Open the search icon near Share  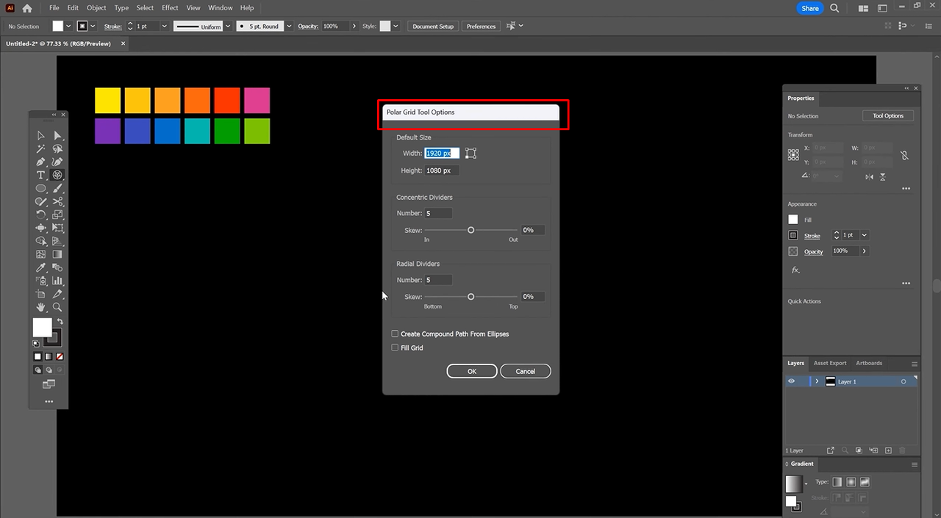834,8
